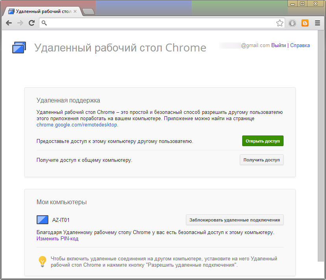The width and height of the screenshot is (326, 280).
Task: Minimize the Chrome window
Action: (293, 4)
